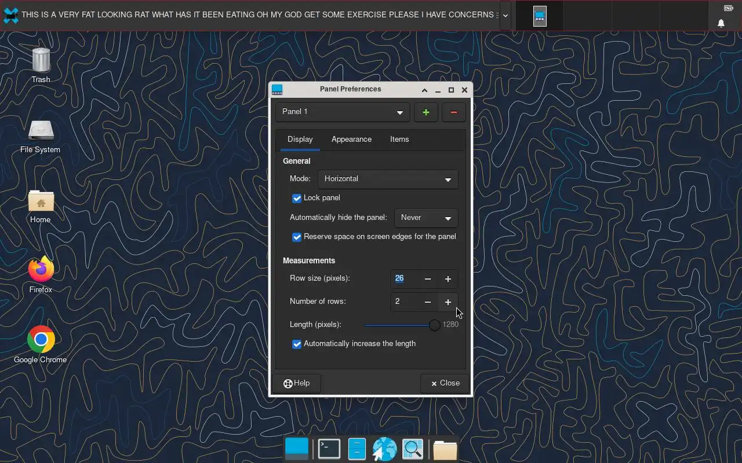Image resolution: width=742 pixels, height=463 pixels.
Task: Click the notification bell in top panel
Action: point(721,23)
